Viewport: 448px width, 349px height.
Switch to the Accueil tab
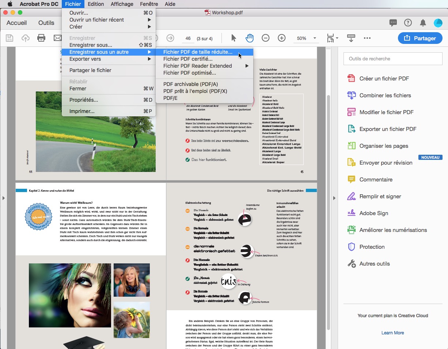pos(17,23)
